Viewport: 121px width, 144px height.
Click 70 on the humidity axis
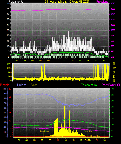5,103
